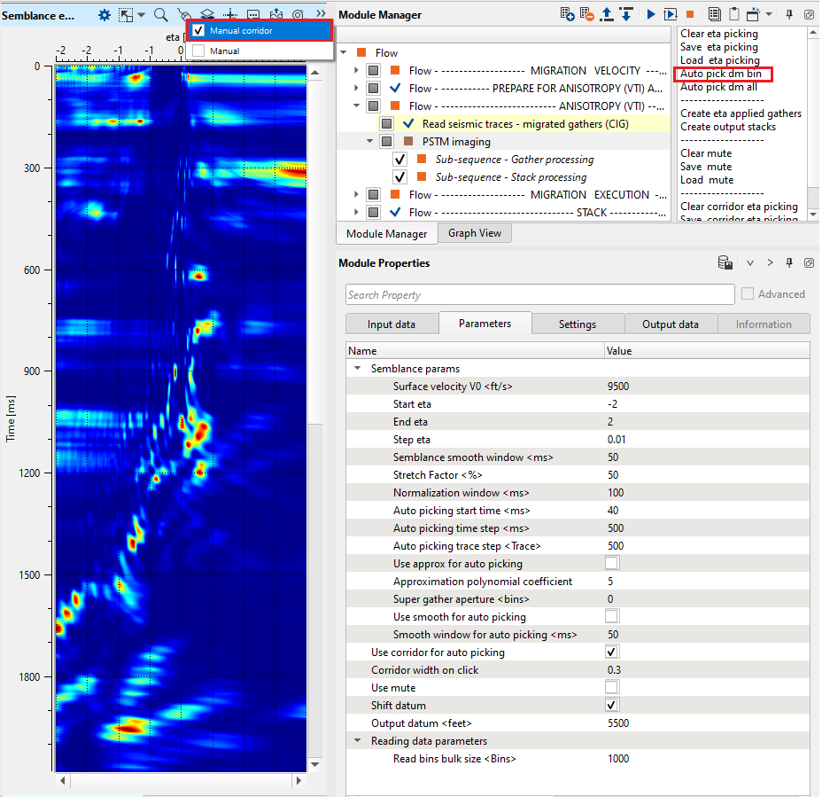Click Auto pick dm bin action
The width and height of the screenshot is (822, 797).
tap(721, 74)
